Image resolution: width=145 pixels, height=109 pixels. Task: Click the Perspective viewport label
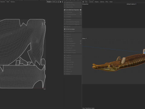click(x=85, y=4)
